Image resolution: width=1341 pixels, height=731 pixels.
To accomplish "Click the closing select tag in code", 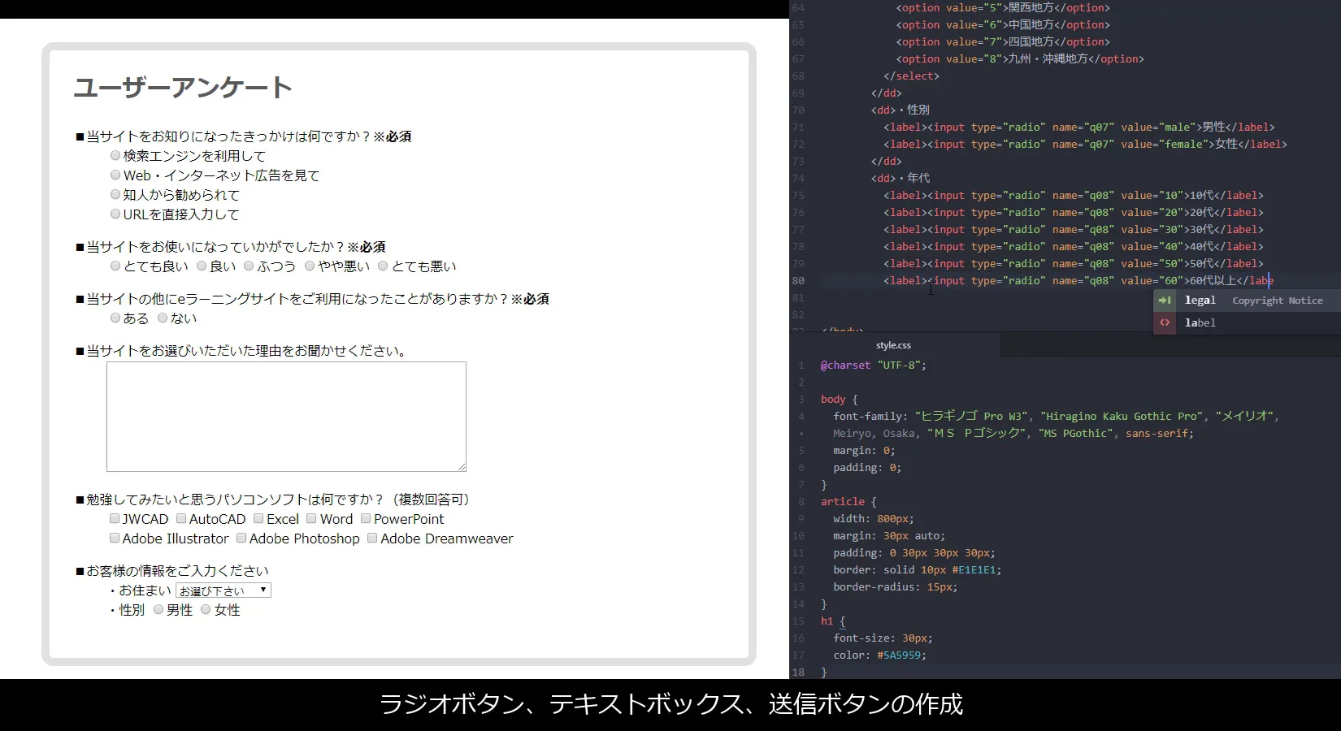I will coord(911,76).
